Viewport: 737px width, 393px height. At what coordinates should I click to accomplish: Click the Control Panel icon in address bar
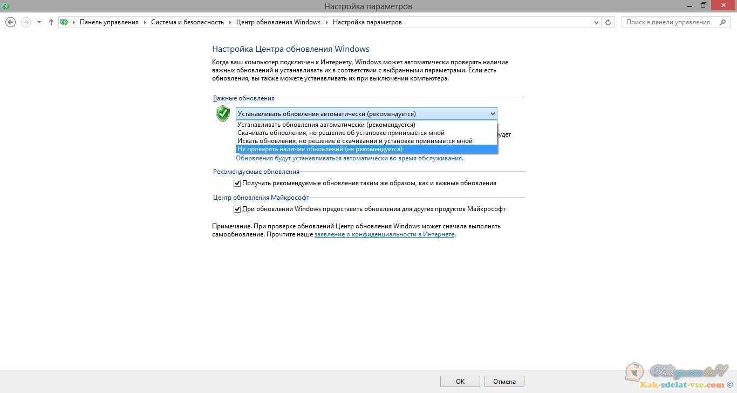[64, 22]
